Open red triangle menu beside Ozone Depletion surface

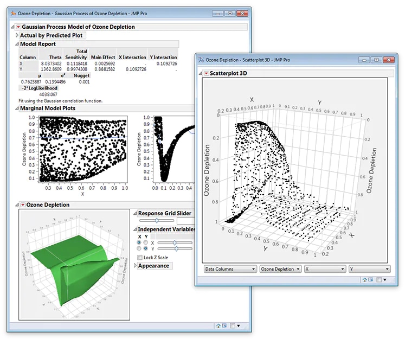23,205
